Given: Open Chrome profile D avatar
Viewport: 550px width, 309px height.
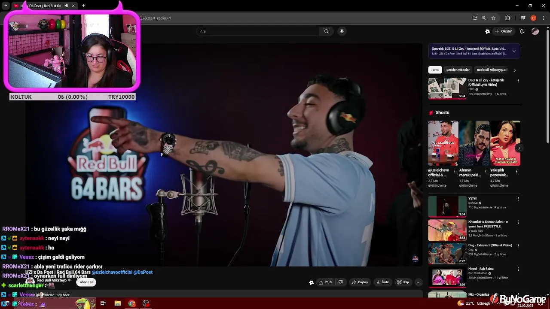Looking at the screenshot, I should 533,18.
